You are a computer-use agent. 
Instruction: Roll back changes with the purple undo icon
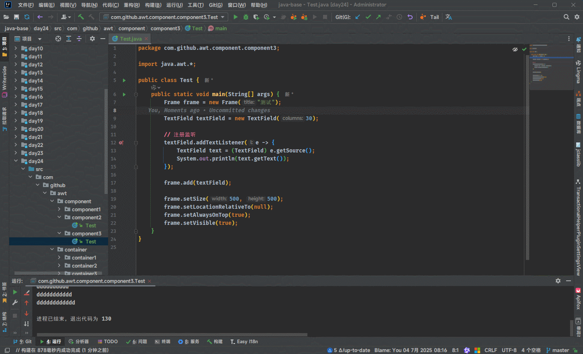click(x=410, y=17)
